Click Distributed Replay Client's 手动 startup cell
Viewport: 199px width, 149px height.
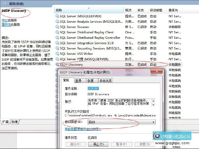tap(153, 32)
